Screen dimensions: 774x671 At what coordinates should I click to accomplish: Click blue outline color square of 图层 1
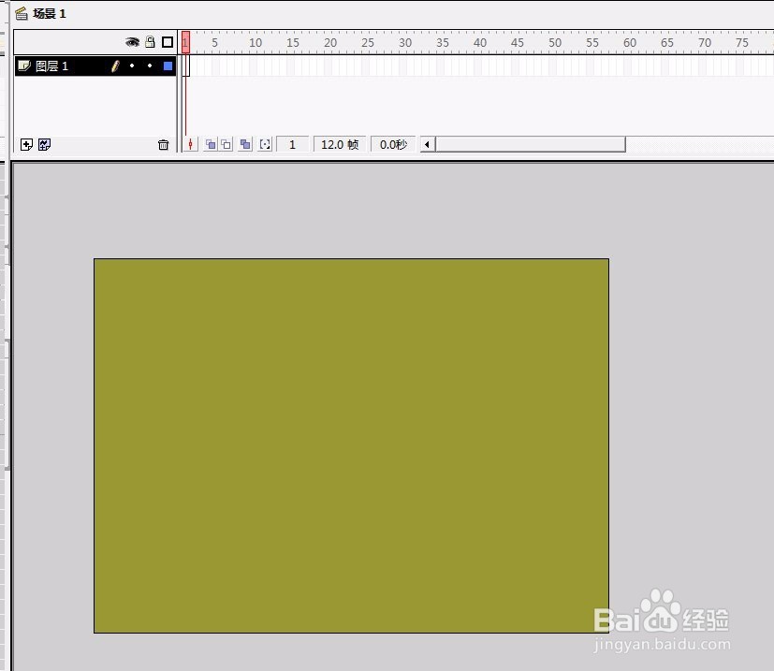point(168,66)
